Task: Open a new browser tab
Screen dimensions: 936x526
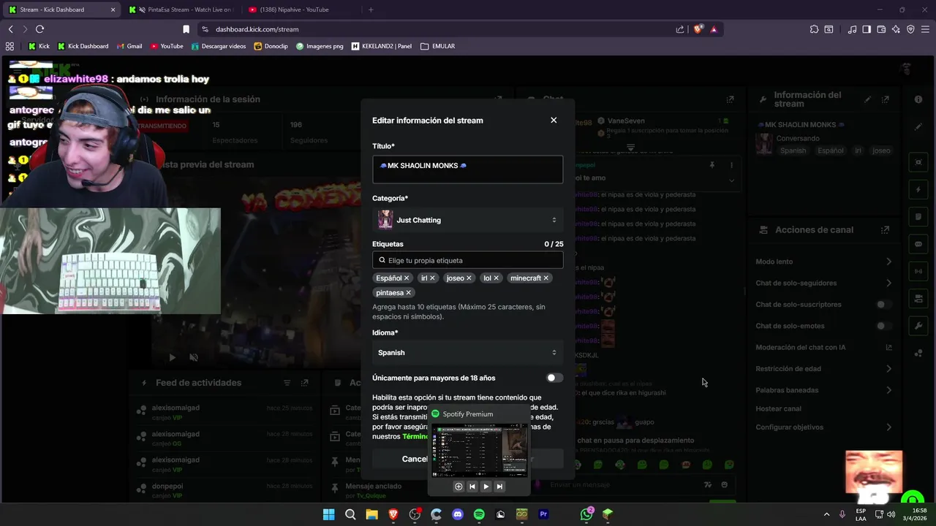Action: point(371,9)
